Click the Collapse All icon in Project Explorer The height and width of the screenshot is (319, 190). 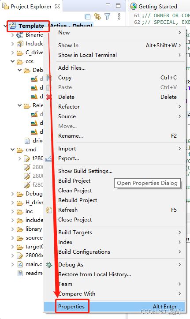tap(87, 16)
